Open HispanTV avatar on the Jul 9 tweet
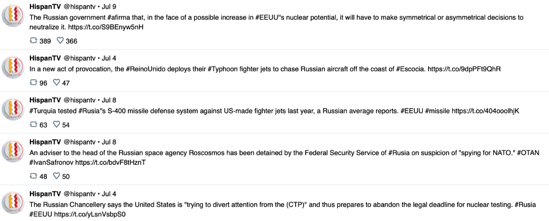 (13, 16)
